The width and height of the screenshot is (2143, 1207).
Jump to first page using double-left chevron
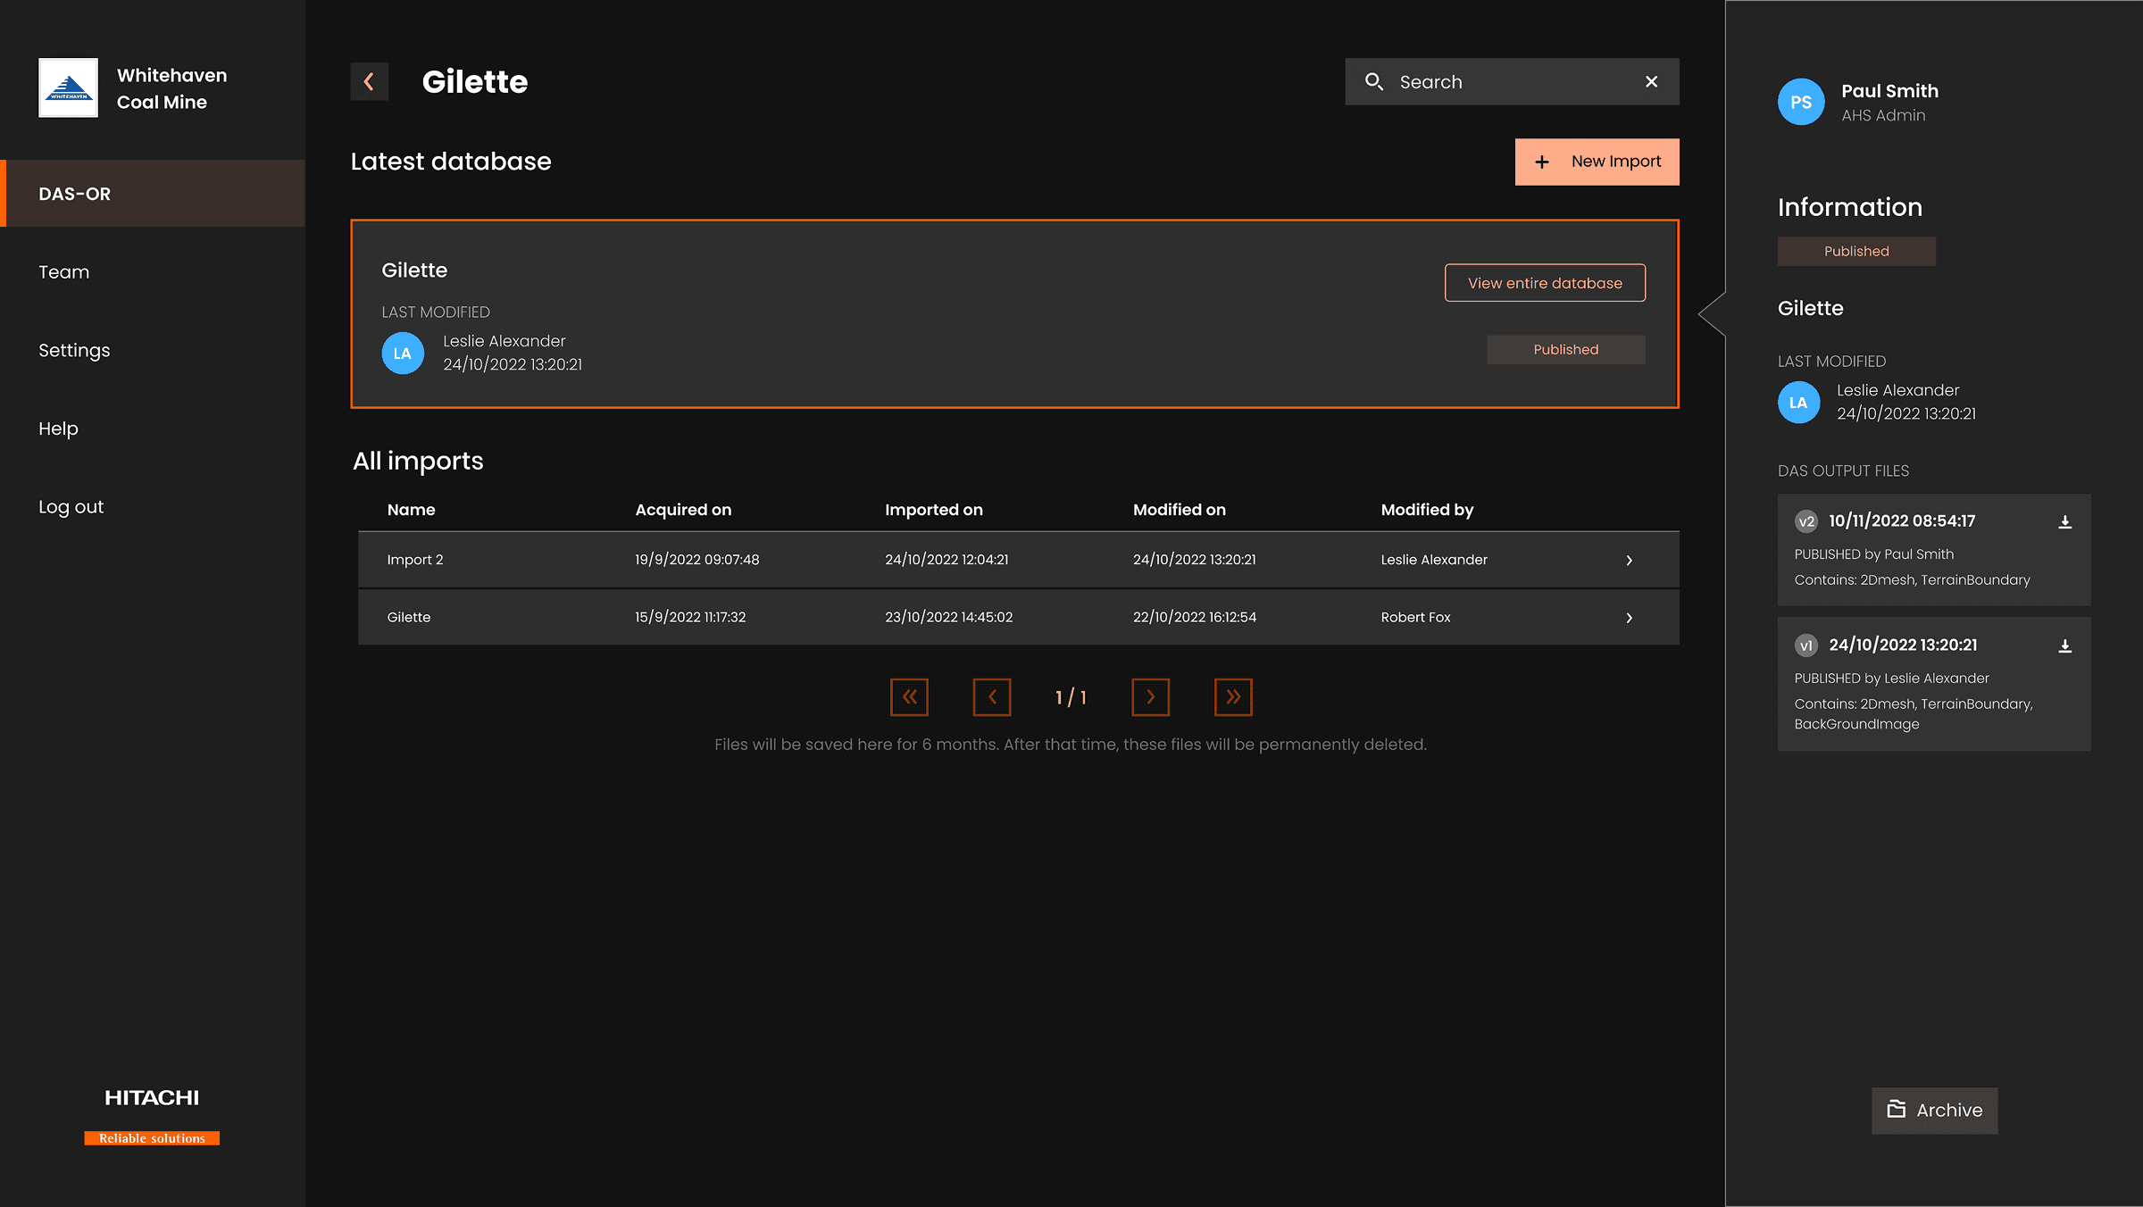point(909,696)
